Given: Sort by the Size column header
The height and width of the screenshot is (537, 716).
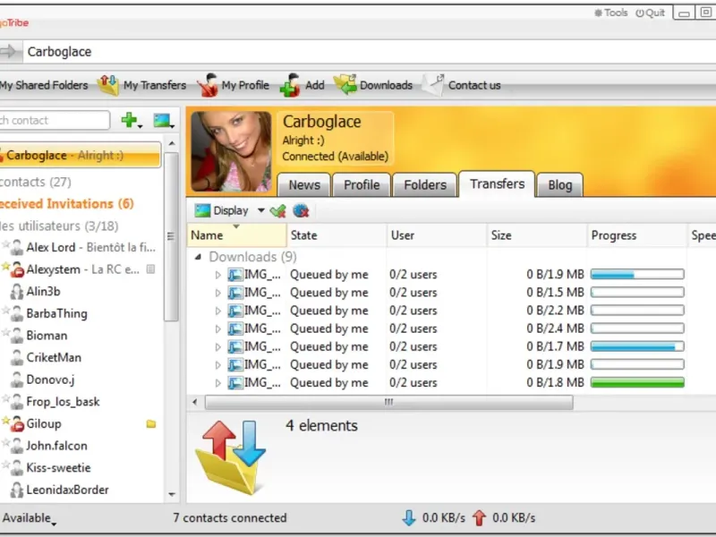Looking at the screenshot, I should click(x=538, y=235).
